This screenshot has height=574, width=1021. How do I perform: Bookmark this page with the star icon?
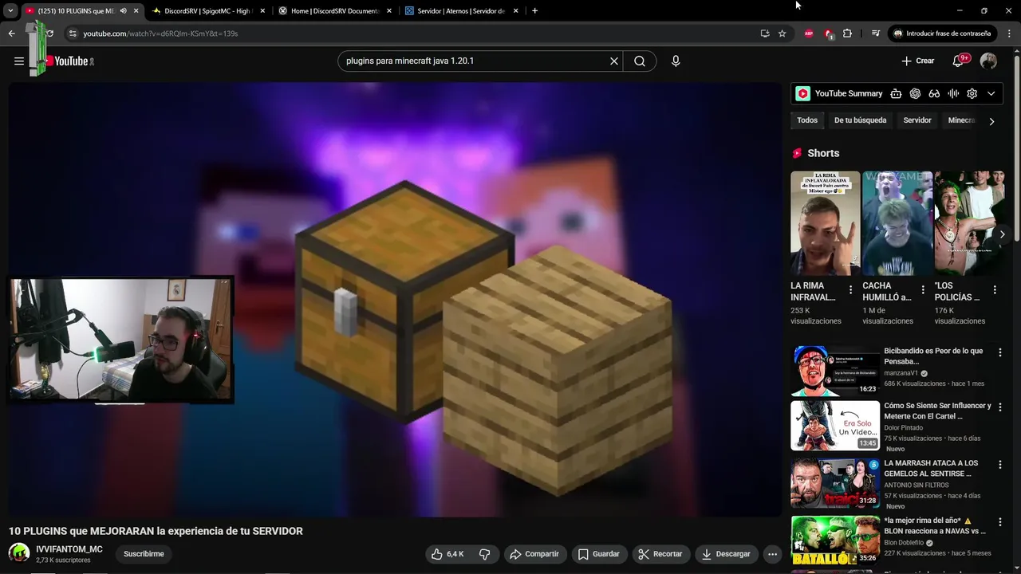pos(783,33)
